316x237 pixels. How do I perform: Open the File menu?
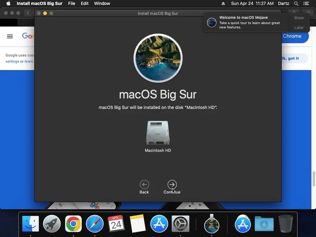72,3
